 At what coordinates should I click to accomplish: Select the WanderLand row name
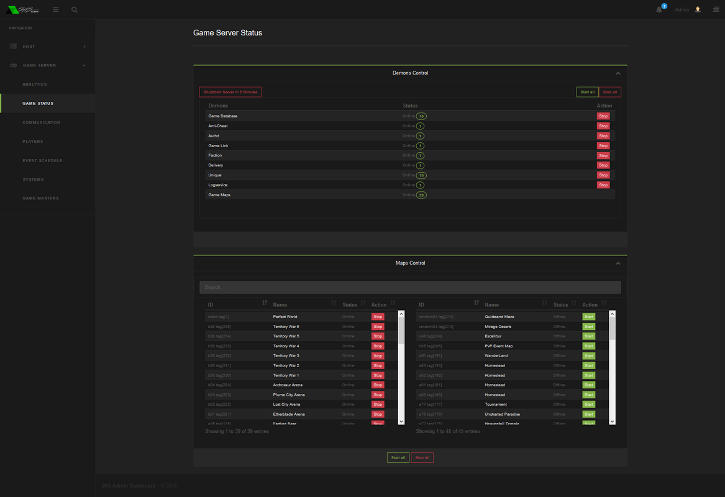tap(496, 355)
